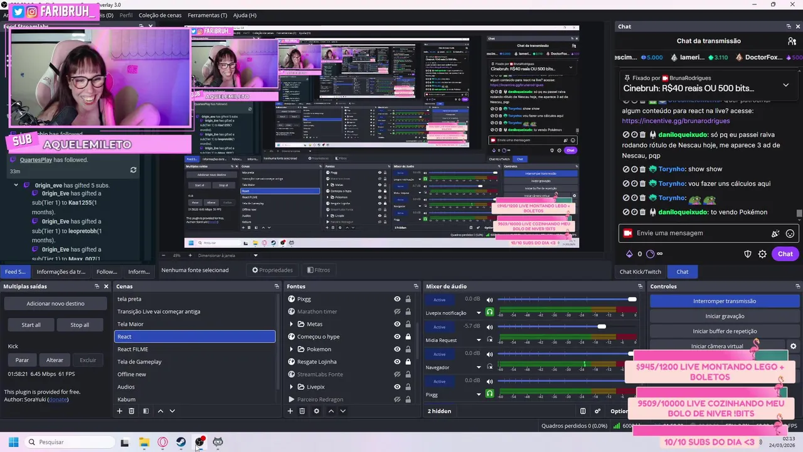Move the scene up with the Cenas up arrow
Viewport: 803px width, 452px height.
(161, 411)
